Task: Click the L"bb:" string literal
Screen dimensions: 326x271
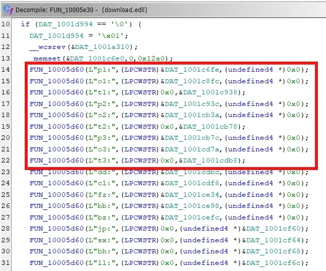Action: [x=102, y=206]
